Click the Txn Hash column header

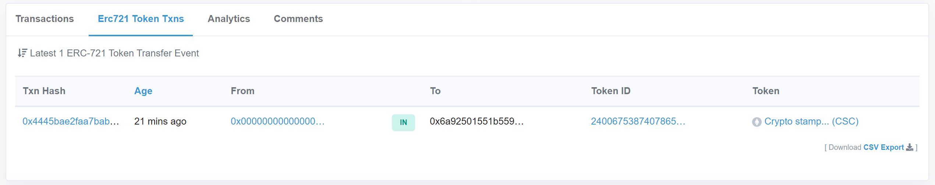44,91
